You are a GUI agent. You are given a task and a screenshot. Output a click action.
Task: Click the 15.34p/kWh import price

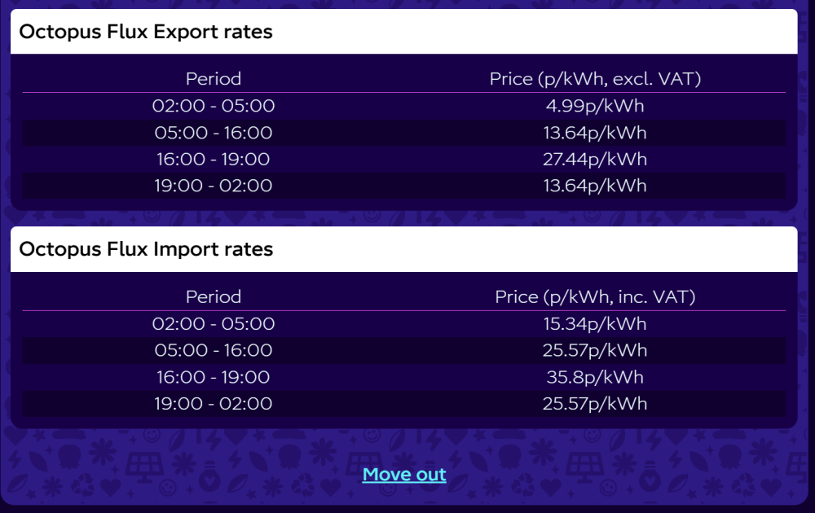[595, 324]
